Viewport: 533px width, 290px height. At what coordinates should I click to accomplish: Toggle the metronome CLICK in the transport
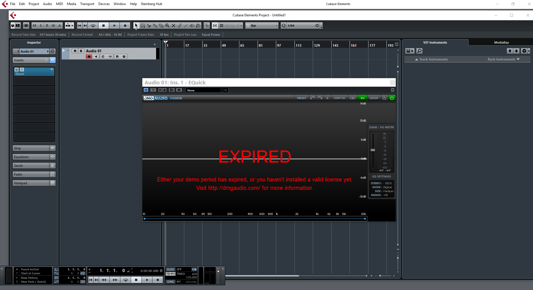pyautogui.click(x=170, y=269)
